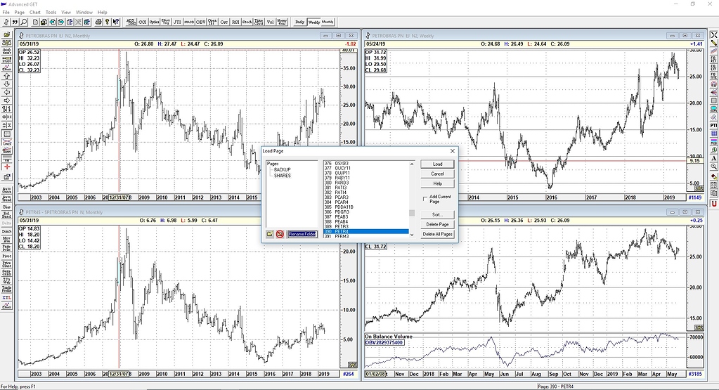Click the scroll down arrow tool icon

click(x=7, y=84)
